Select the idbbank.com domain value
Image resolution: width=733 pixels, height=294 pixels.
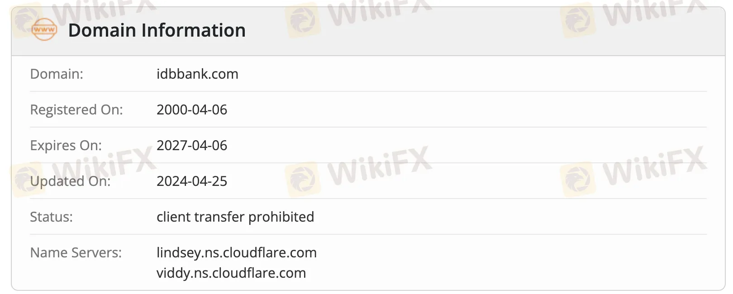click(x=197, y=74)
